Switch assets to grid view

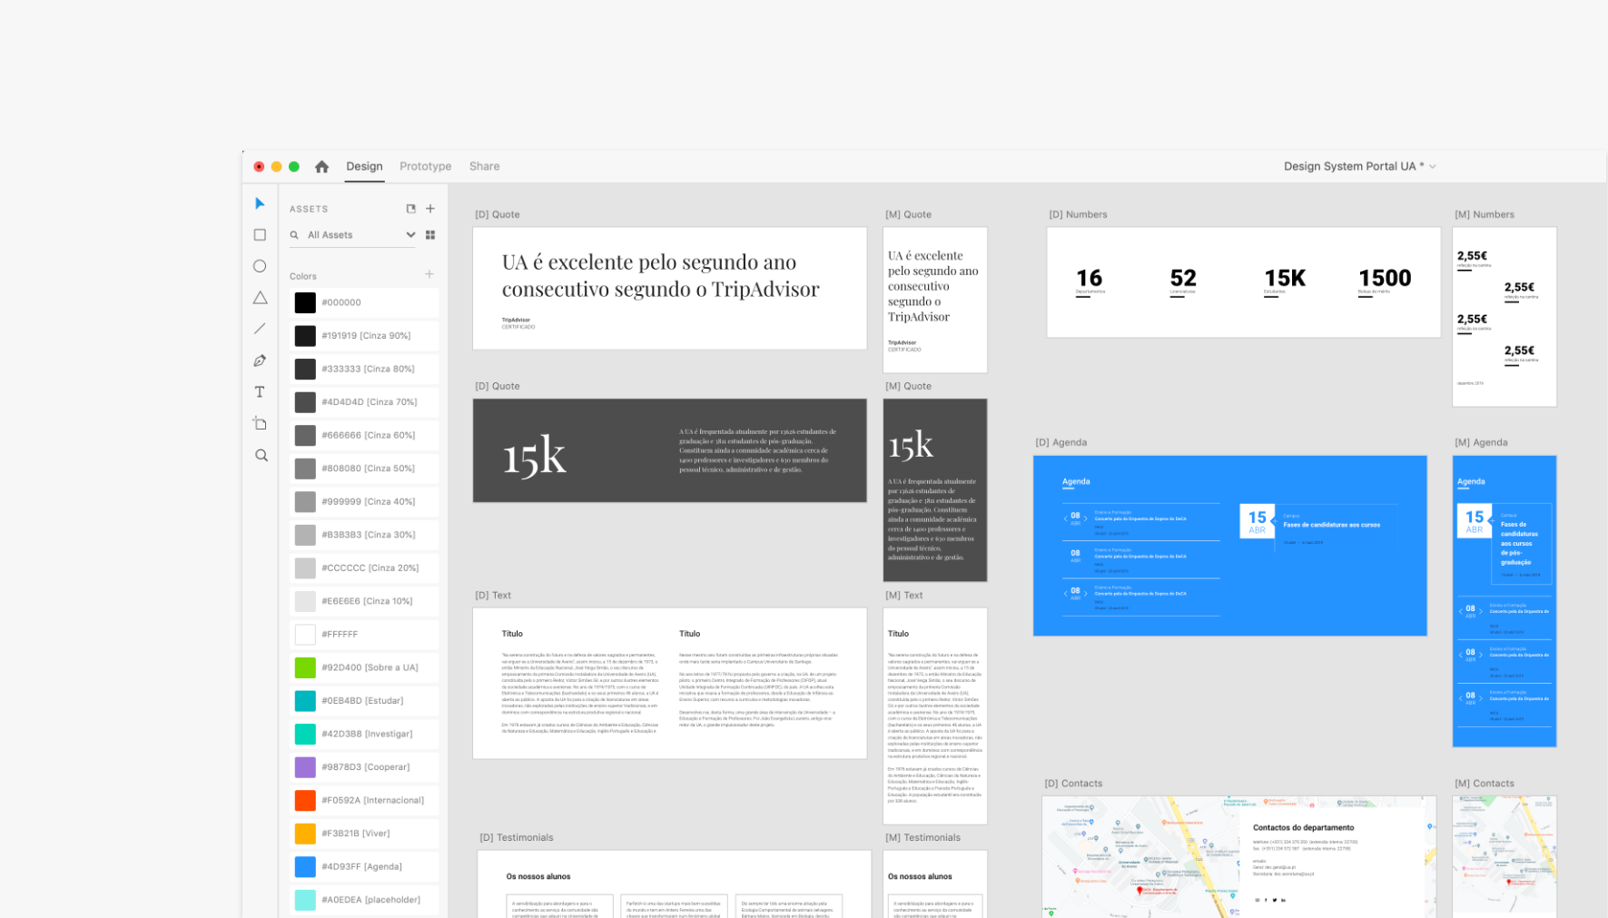[429, 234]
